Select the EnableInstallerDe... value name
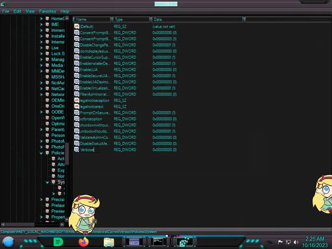The width and height of the screenshot is (332, 249). click(95, 64)
